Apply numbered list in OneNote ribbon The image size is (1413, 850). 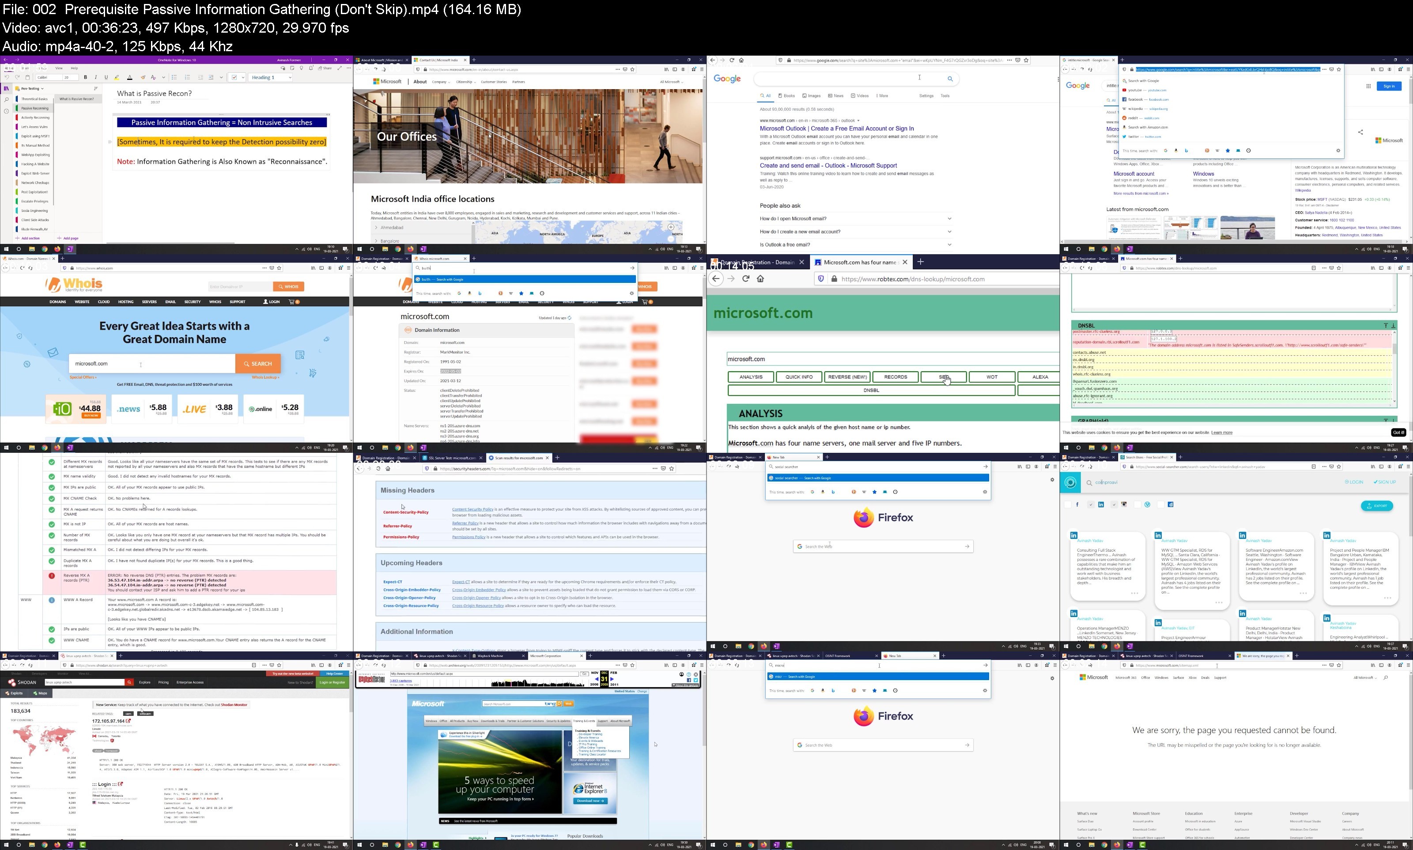click(187, 77)
